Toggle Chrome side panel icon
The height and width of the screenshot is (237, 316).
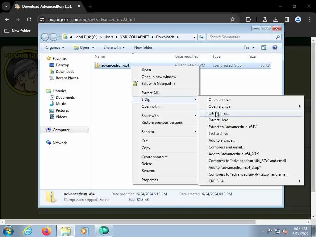click(x=287, y=19)
